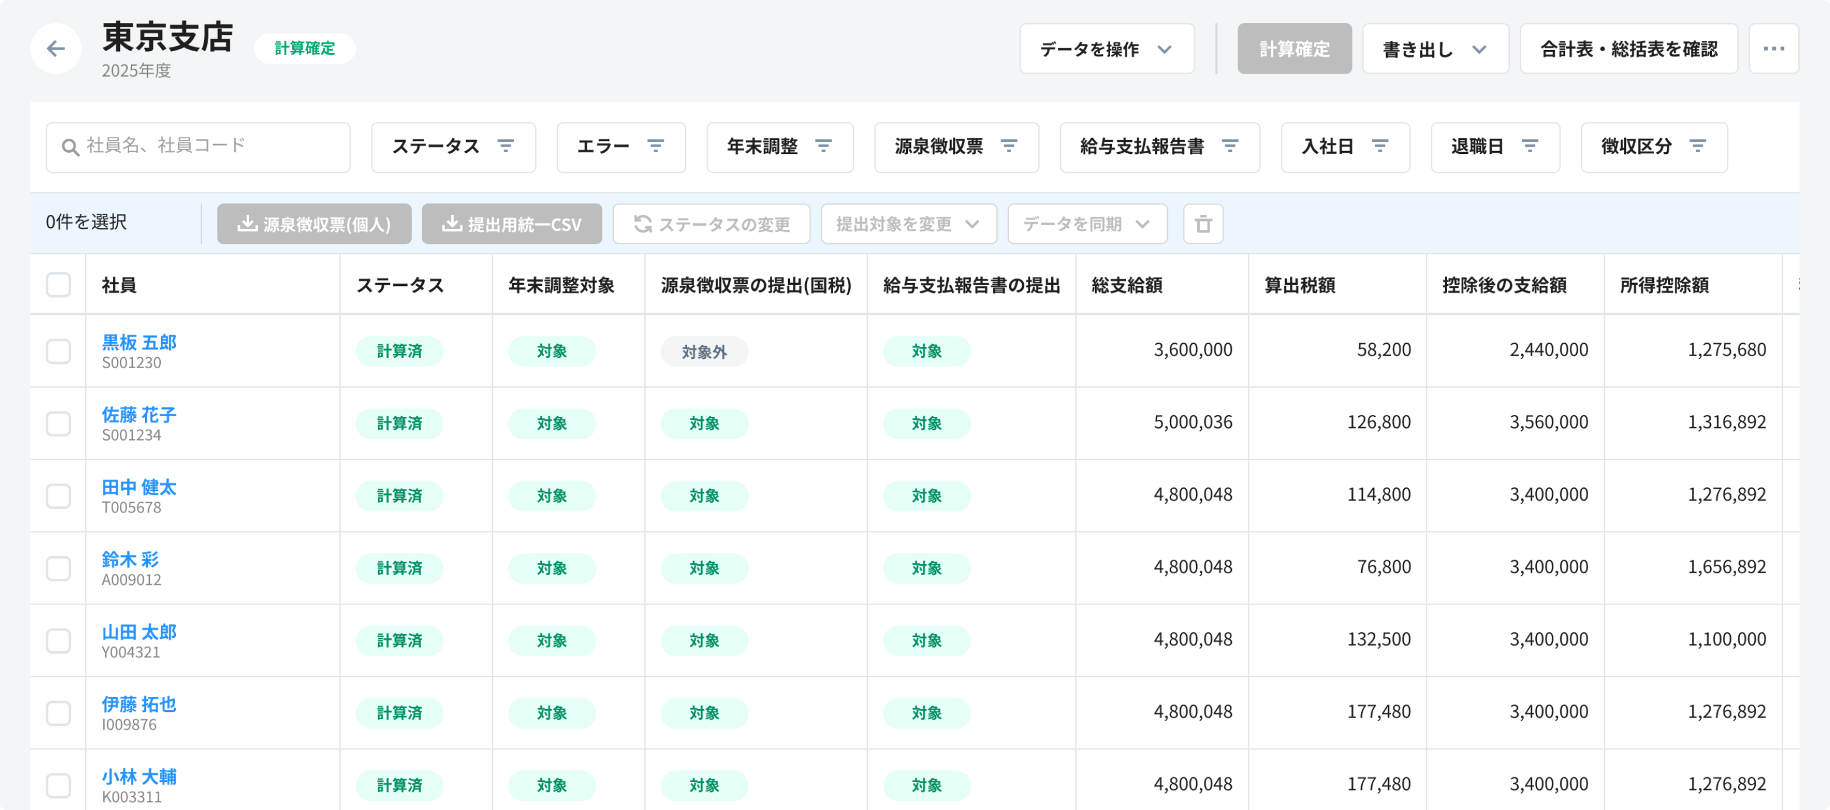Open the 書き出し dropdown
The width and height of the screenshot is (1830, 810).
point(1434,48)
